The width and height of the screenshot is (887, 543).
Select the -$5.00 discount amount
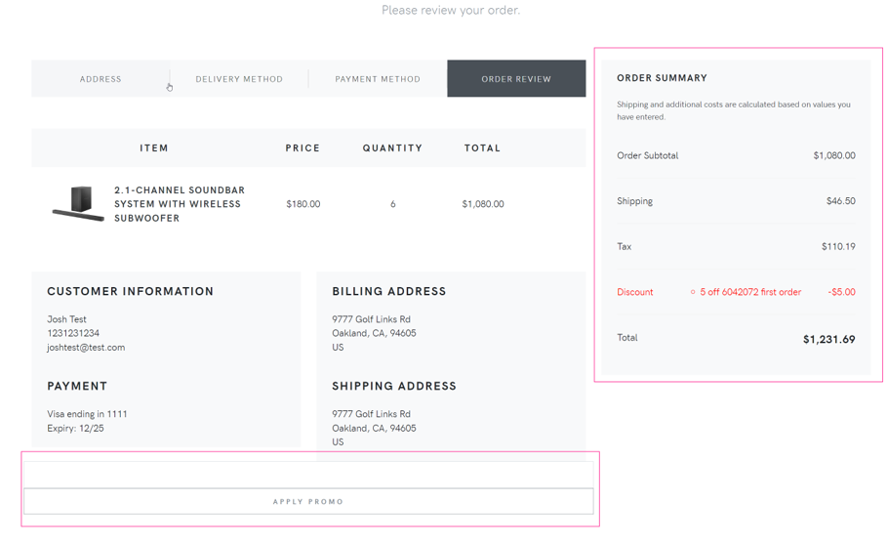point(842,292)
